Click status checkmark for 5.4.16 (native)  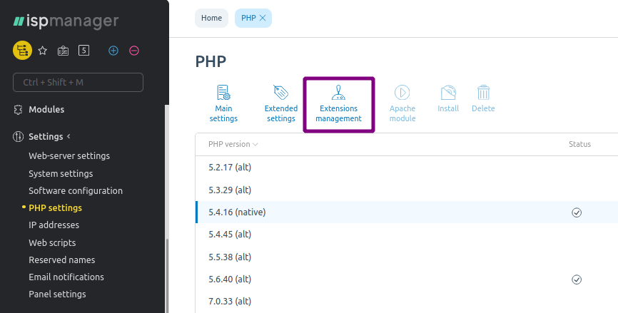(x=577, y=212)
